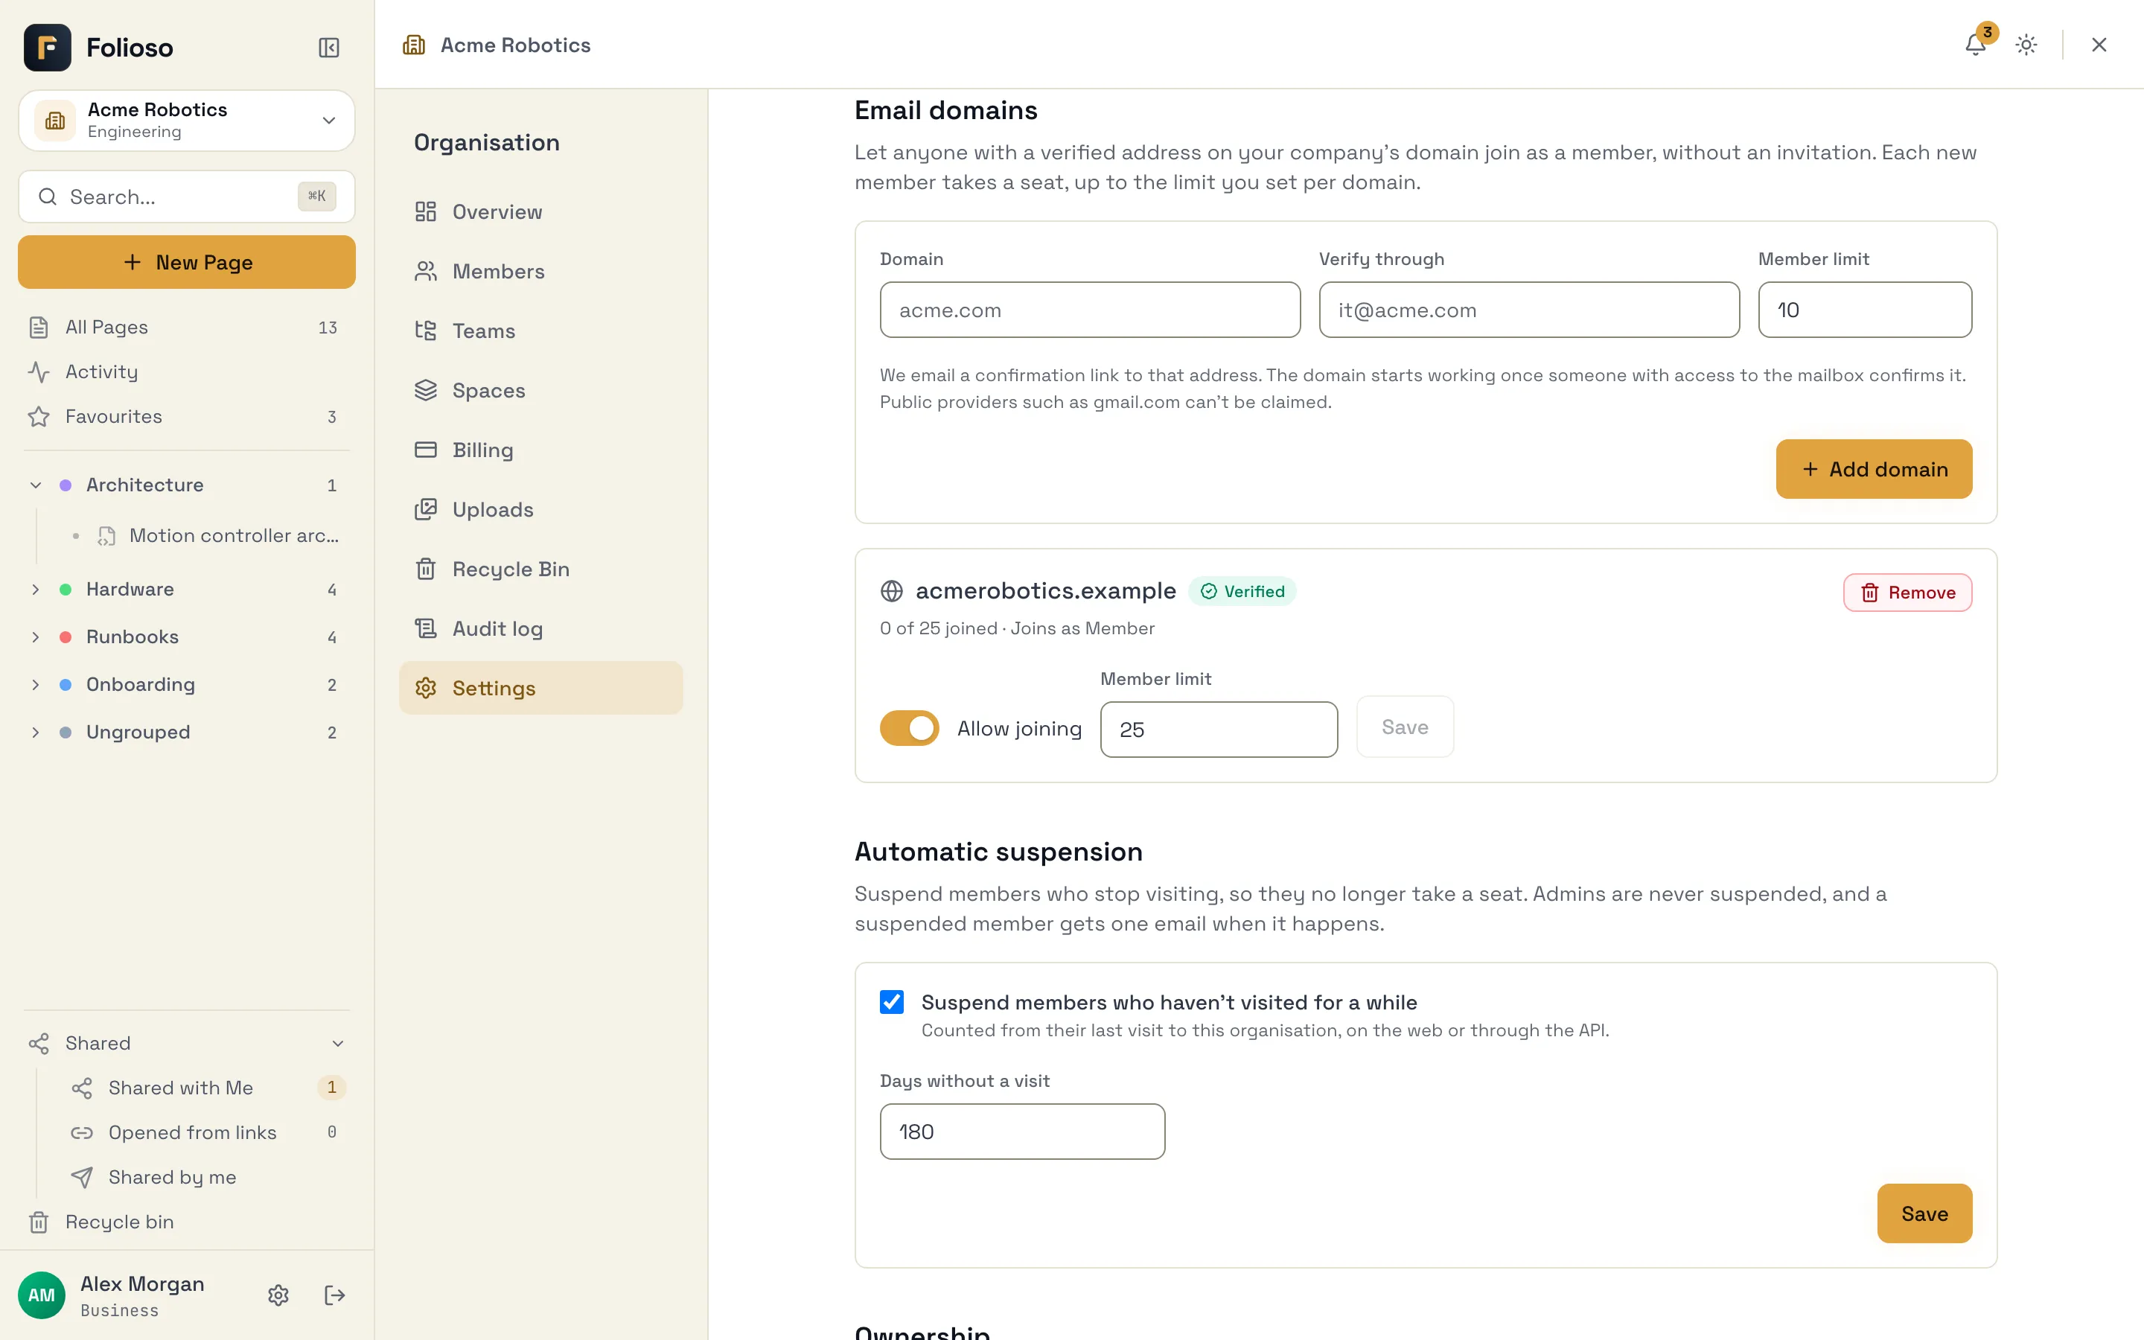Click the Alex Morgan AM avatar
Screen dimensions: 2144x1340
(42, 1295)
